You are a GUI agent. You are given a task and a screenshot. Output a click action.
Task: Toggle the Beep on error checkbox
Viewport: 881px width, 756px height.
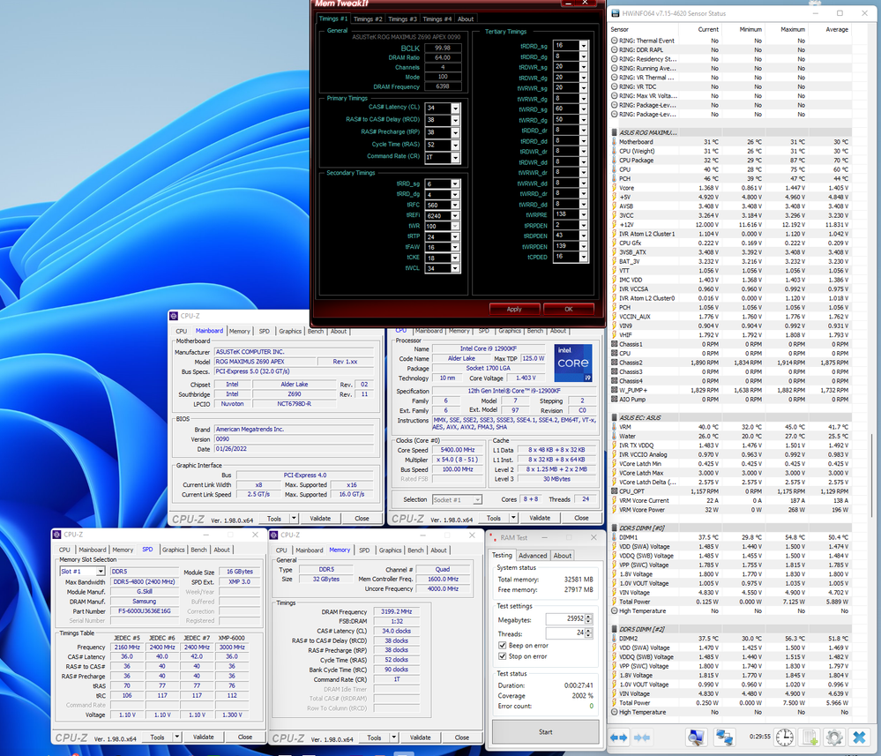503,645
